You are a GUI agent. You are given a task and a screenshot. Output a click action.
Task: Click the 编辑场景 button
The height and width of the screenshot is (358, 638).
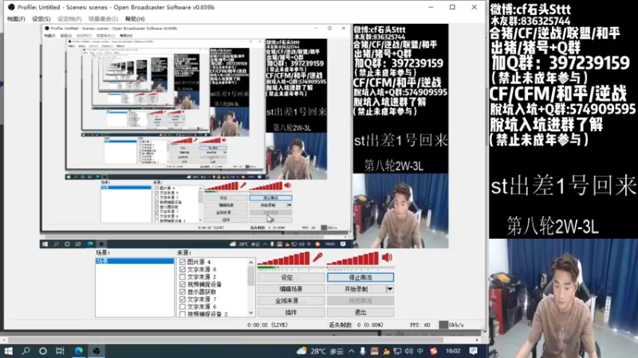click(291, 289)
